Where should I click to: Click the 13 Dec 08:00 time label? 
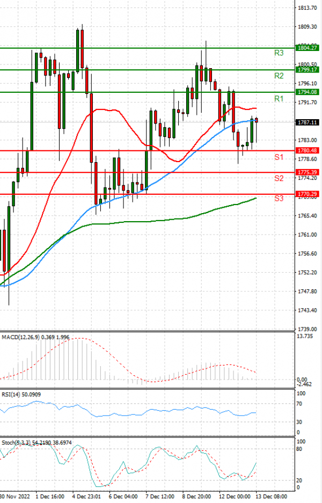click(x=272, y=497)
